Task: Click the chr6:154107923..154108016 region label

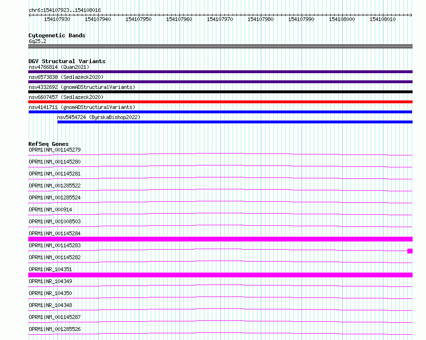Action: point(65,10)
